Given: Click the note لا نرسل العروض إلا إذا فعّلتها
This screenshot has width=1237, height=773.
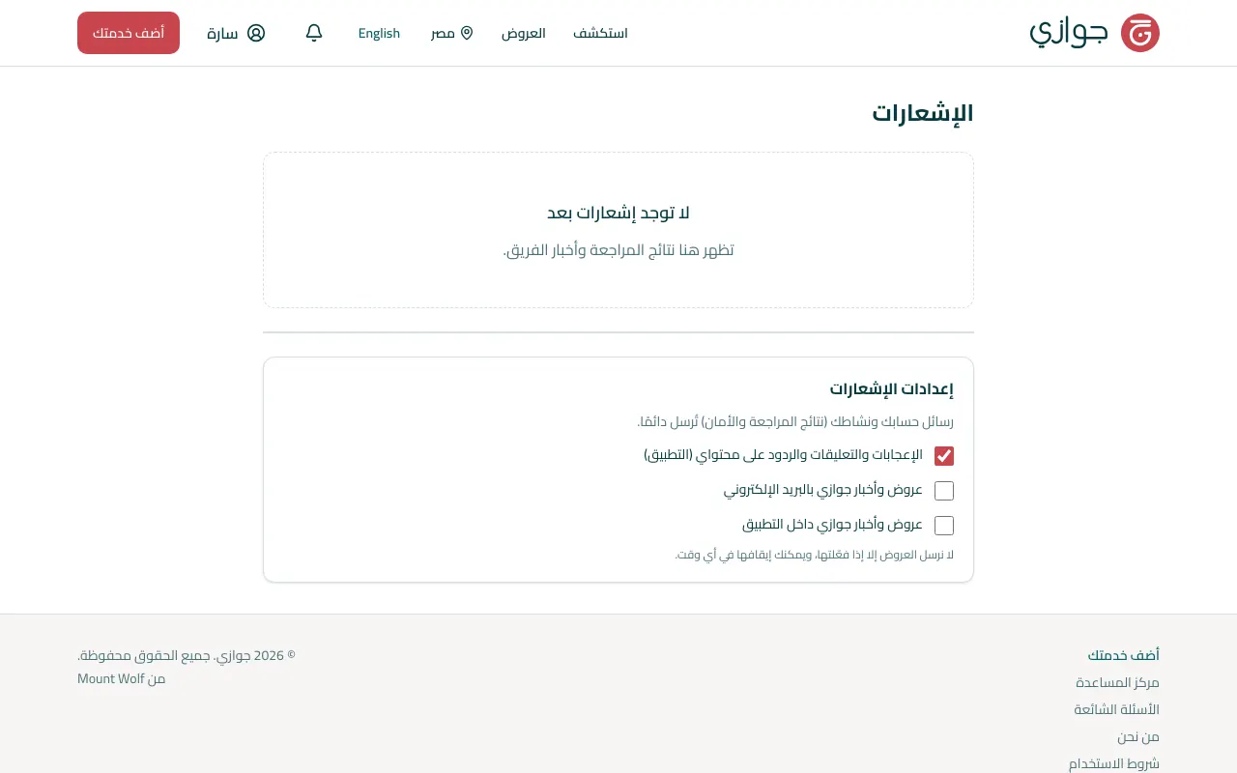Looking at the screenshot, I should (x=814, y=555).
